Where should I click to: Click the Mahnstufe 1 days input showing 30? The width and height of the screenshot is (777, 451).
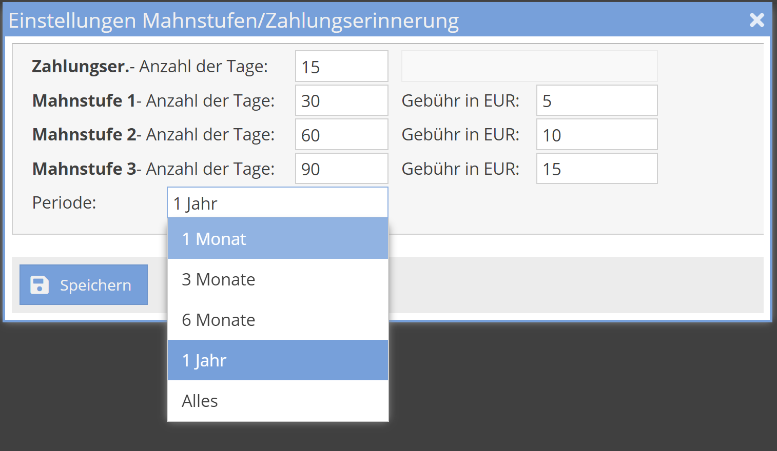click(341, 100)
